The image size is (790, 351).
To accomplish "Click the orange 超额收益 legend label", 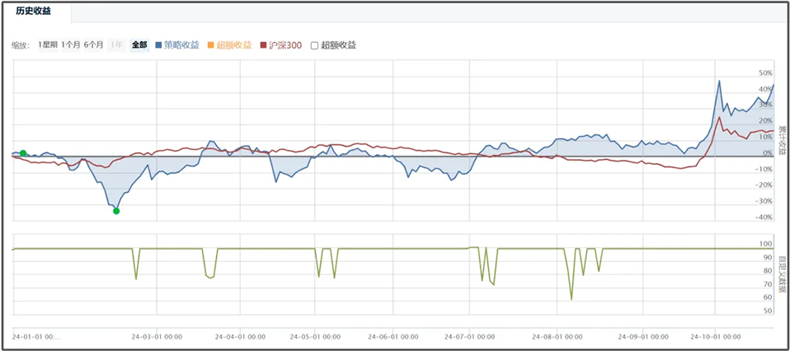I will coord(233,45).
